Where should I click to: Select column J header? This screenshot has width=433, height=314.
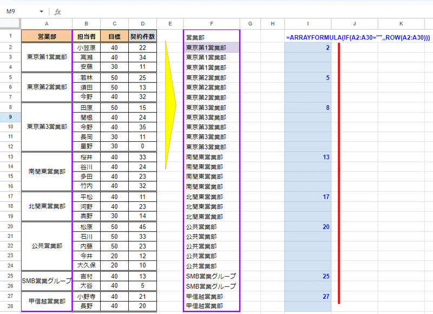(x=355, y=24)
